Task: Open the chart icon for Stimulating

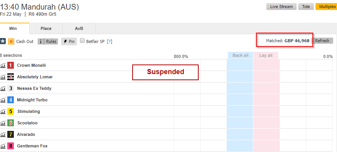Action: click(3, 111)
